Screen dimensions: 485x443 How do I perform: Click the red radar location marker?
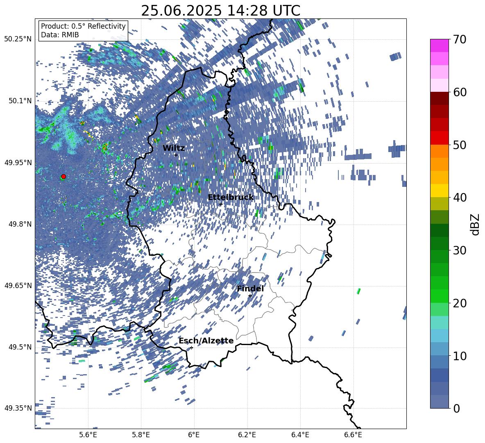click(x=63, y=177)
